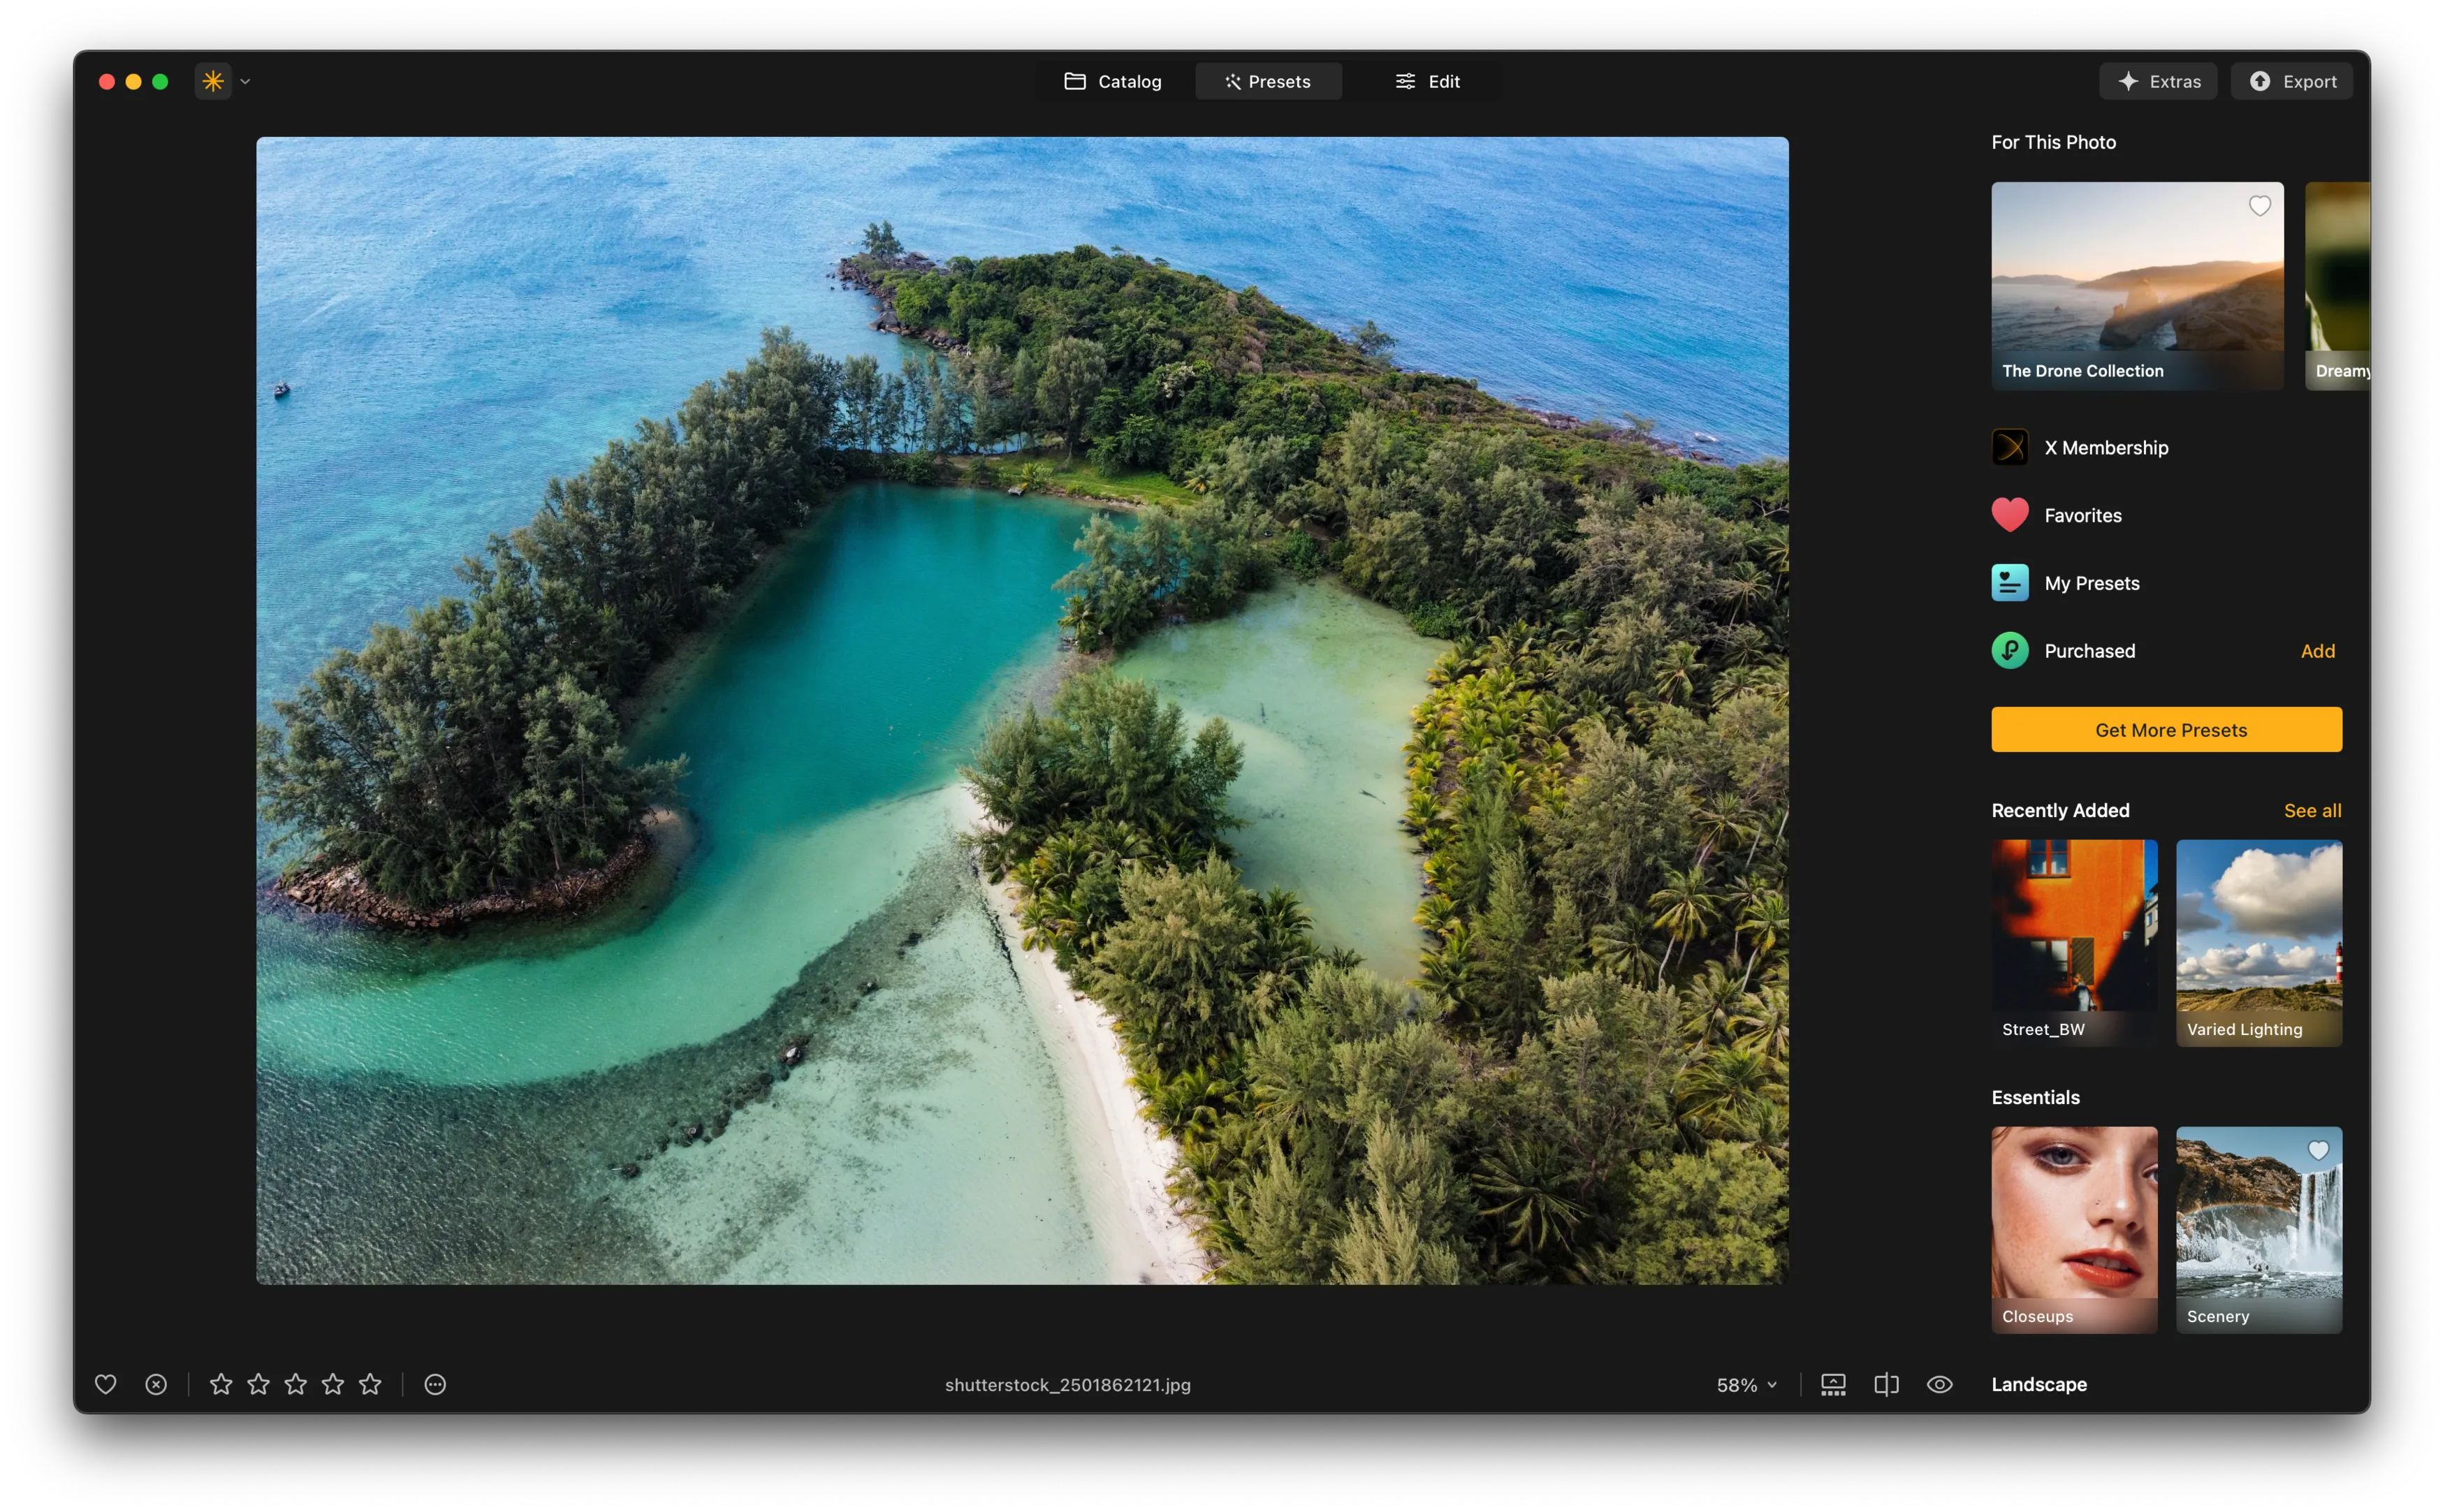This screenshot has width=2445, height=1512.
Task: Click the Get More Presets button
Action: coord(2166,730)
